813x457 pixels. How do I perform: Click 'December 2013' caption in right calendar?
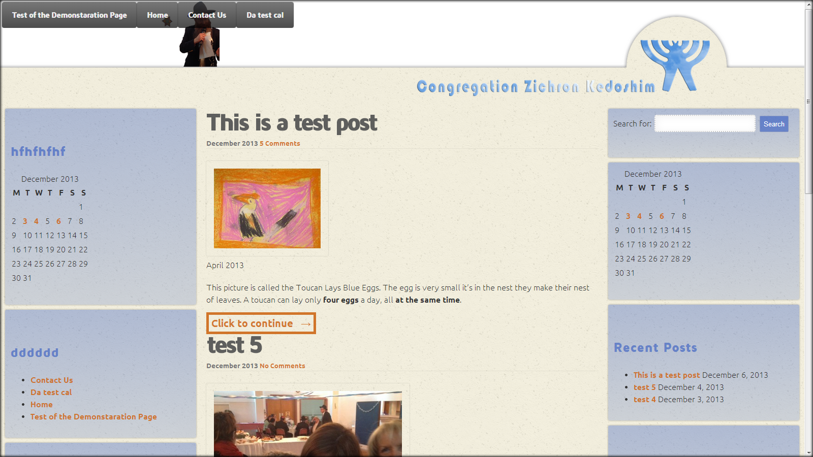point(653,174)
